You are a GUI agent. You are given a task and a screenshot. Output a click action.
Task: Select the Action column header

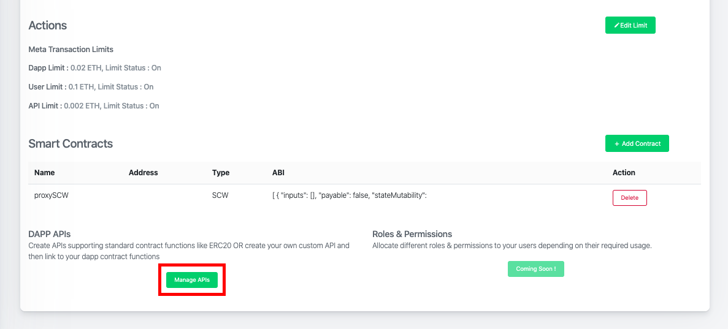(624, 173)
